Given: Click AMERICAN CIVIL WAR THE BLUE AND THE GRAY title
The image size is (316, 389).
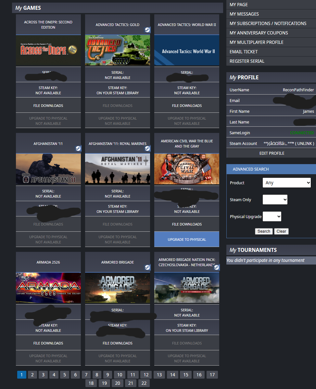Looking at the screenshot, I should click(x=187, y=143).
